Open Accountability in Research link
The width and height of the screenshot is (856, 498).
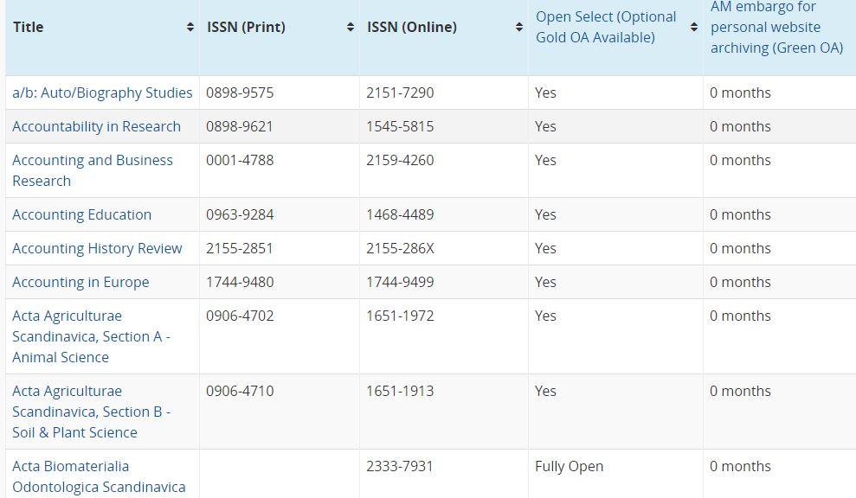coord(96,126)
